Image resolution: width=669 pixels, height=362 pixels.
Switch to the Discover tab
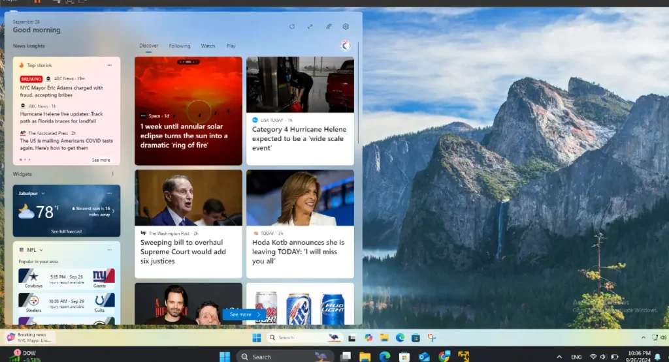148,46
